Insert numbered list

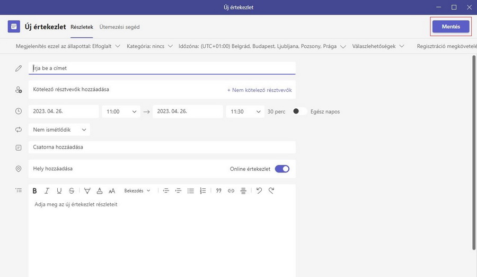click(x=203, y=191)
